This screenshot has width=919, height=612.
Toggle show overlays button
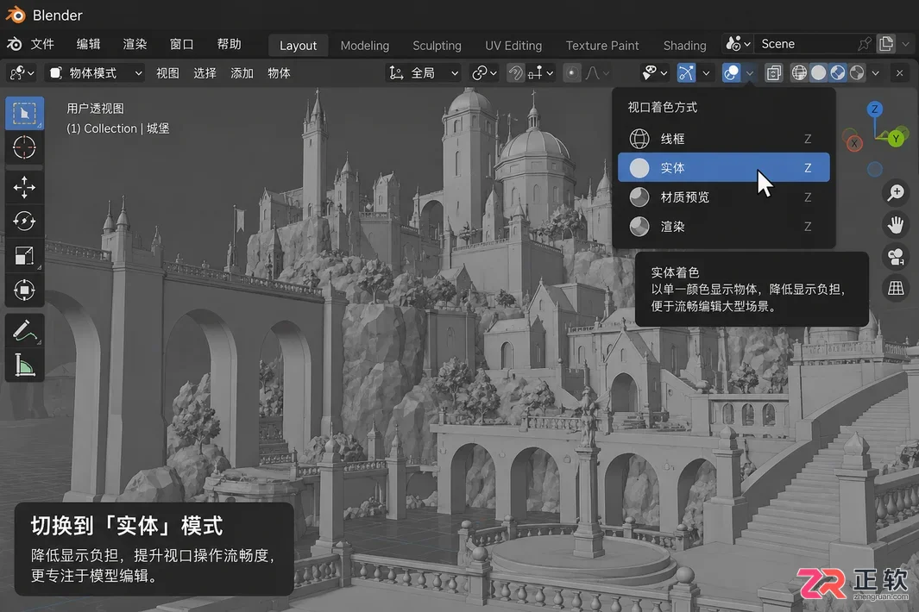[x=731, y=73]
